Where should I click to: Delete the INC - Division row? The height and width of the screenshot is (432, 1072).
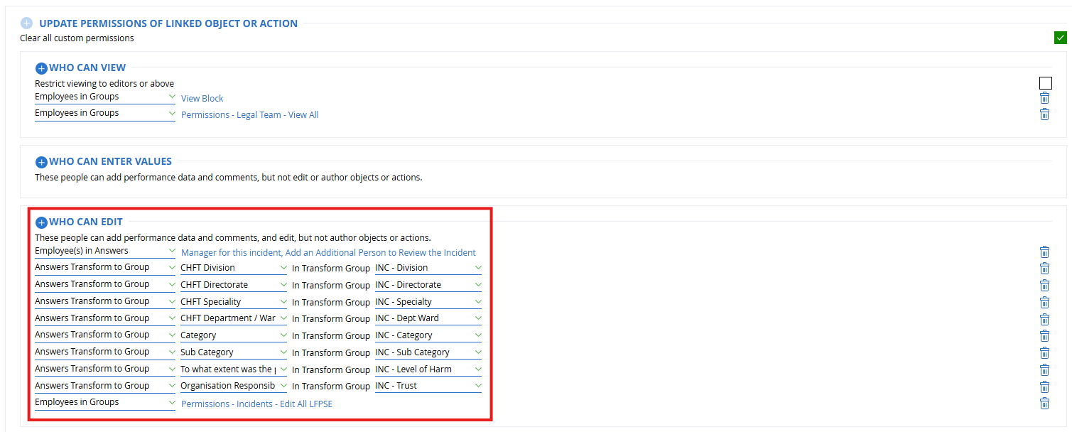click(1044, 269)
